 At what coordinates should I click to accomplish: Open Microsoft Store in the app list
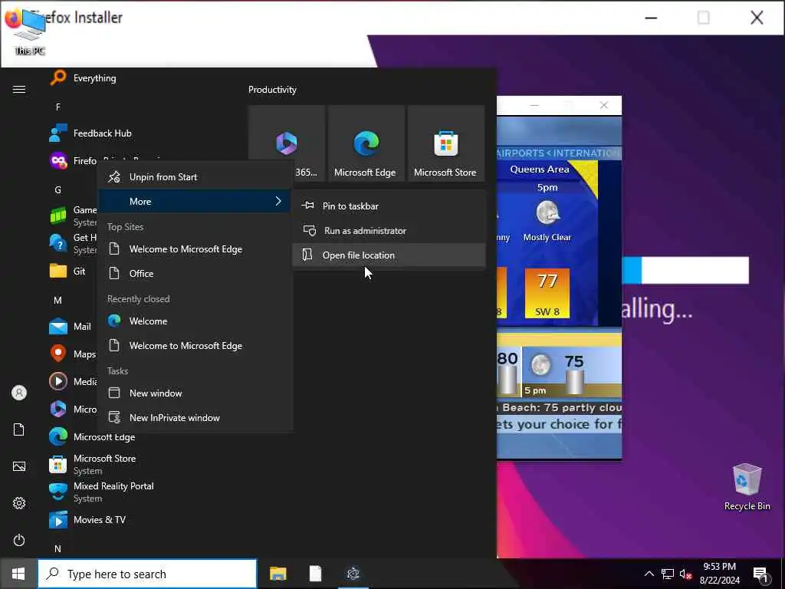pos(92,464)
